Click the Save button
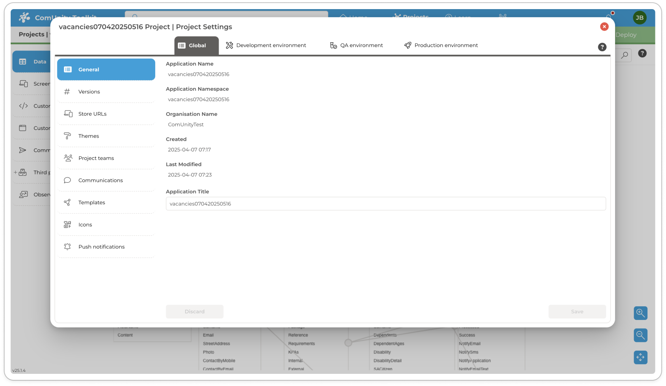This screenshot has height=386, width=666. [577, 312]
